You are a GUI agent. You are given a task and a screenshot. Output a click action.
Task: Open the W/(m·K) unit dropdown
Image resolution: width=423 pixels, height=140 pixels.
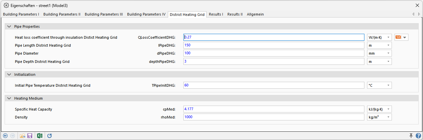pos(379,37)
